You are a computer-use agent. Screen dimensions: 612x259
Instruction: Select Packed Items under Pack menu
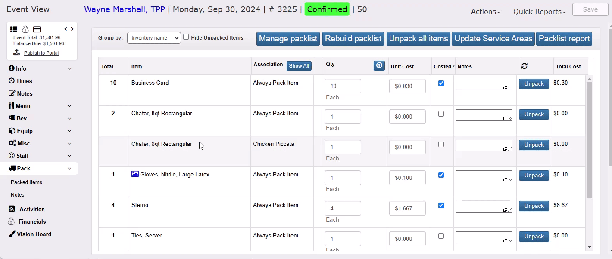pos(26,182)
